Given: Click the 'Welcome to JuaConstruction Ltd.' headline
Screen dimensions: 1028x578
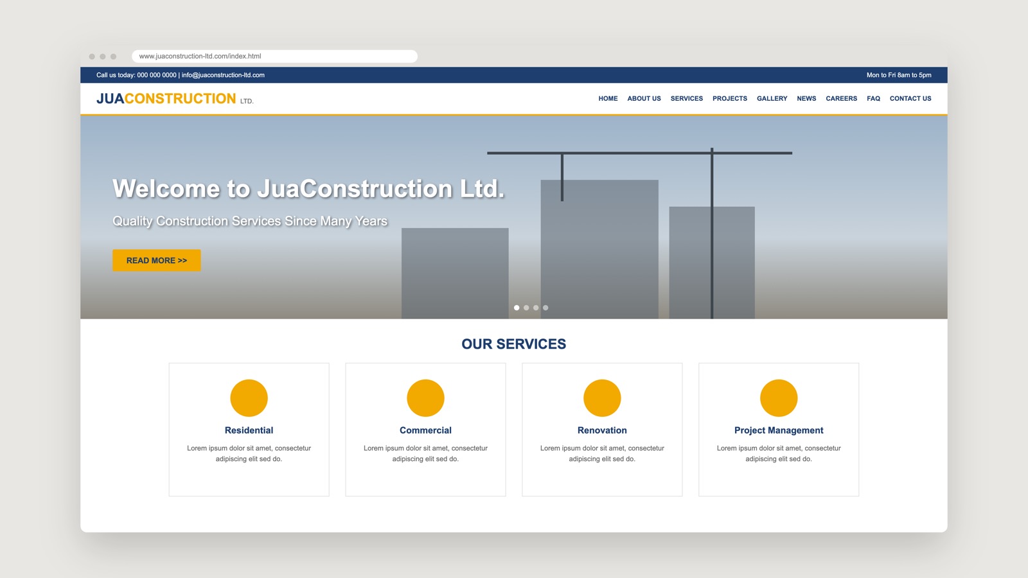Looking at the screenshot, I should coord(308,189).
